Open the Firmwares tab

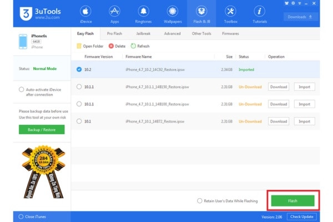pyautogui.click(x=231, y=33)
